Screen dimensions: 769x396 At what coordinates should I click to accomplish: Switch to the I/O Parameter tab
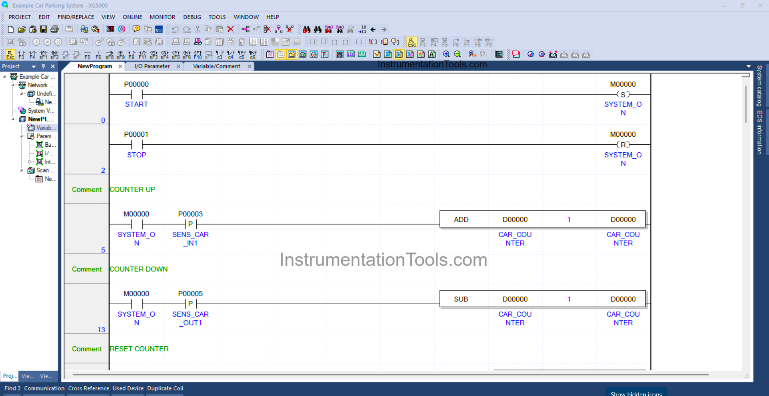click(x=152, y=66)
